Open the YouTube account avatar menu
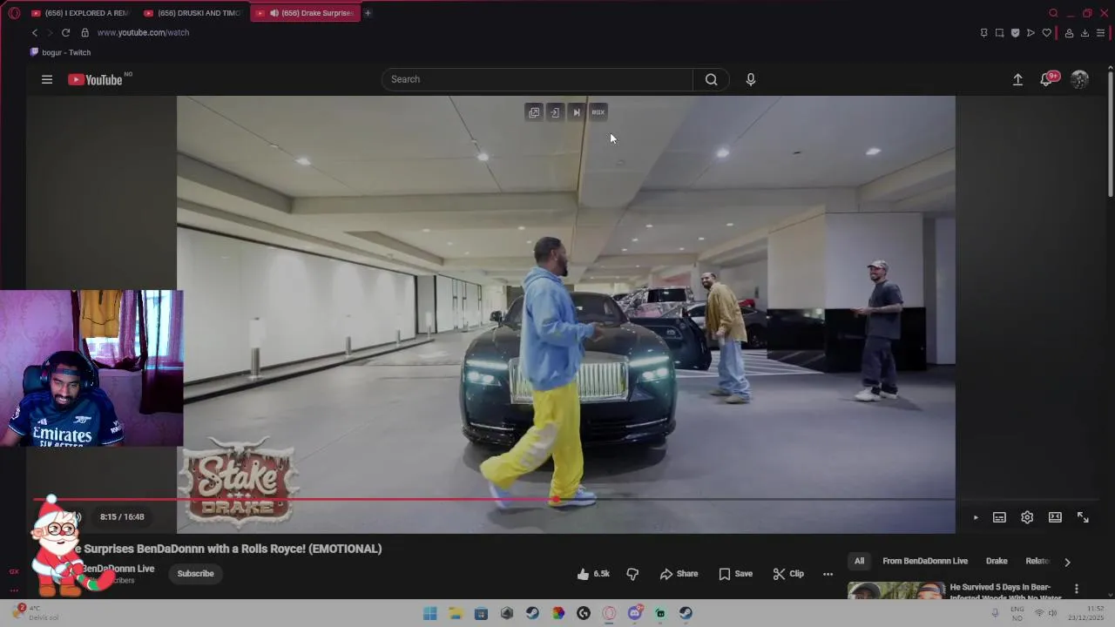This screenshot has width=1115, height=627. [1079, 79]
